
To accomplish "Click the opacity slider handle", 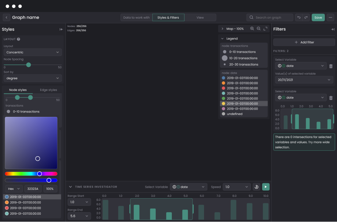I will click(49, 180).
